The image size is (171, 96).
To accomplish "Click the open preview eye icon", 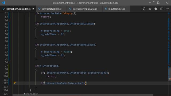I will coord(150,9).
